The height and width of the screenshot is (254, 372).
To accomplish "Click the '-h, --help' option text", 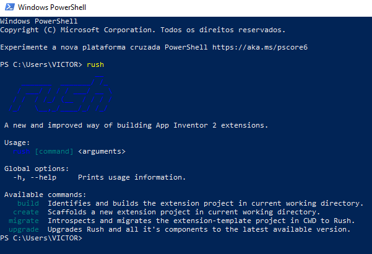I will click(35, 177).
